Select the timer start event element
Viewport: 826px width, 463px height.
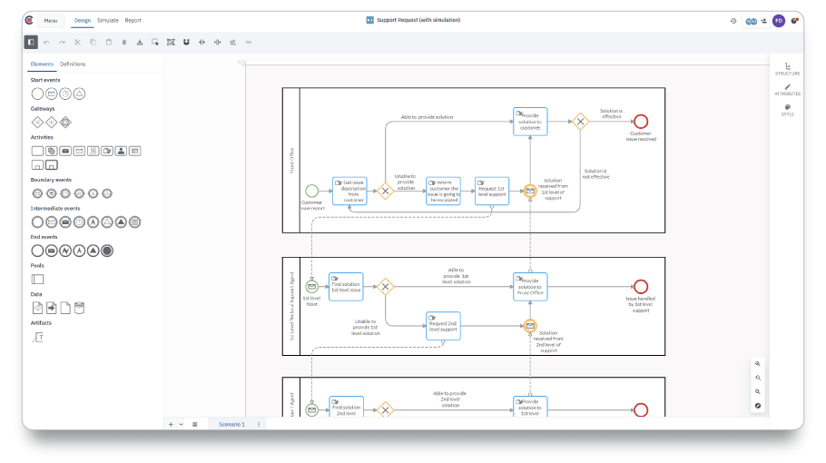tap(65, 94)
